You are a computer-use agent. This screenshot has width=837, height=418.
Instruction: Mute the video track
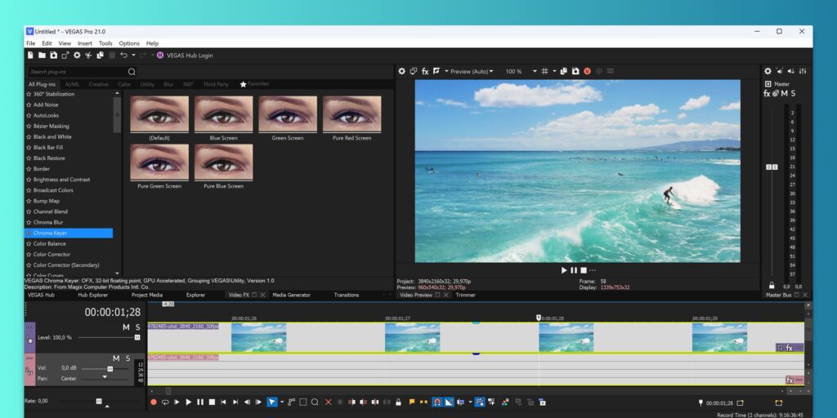126,327
